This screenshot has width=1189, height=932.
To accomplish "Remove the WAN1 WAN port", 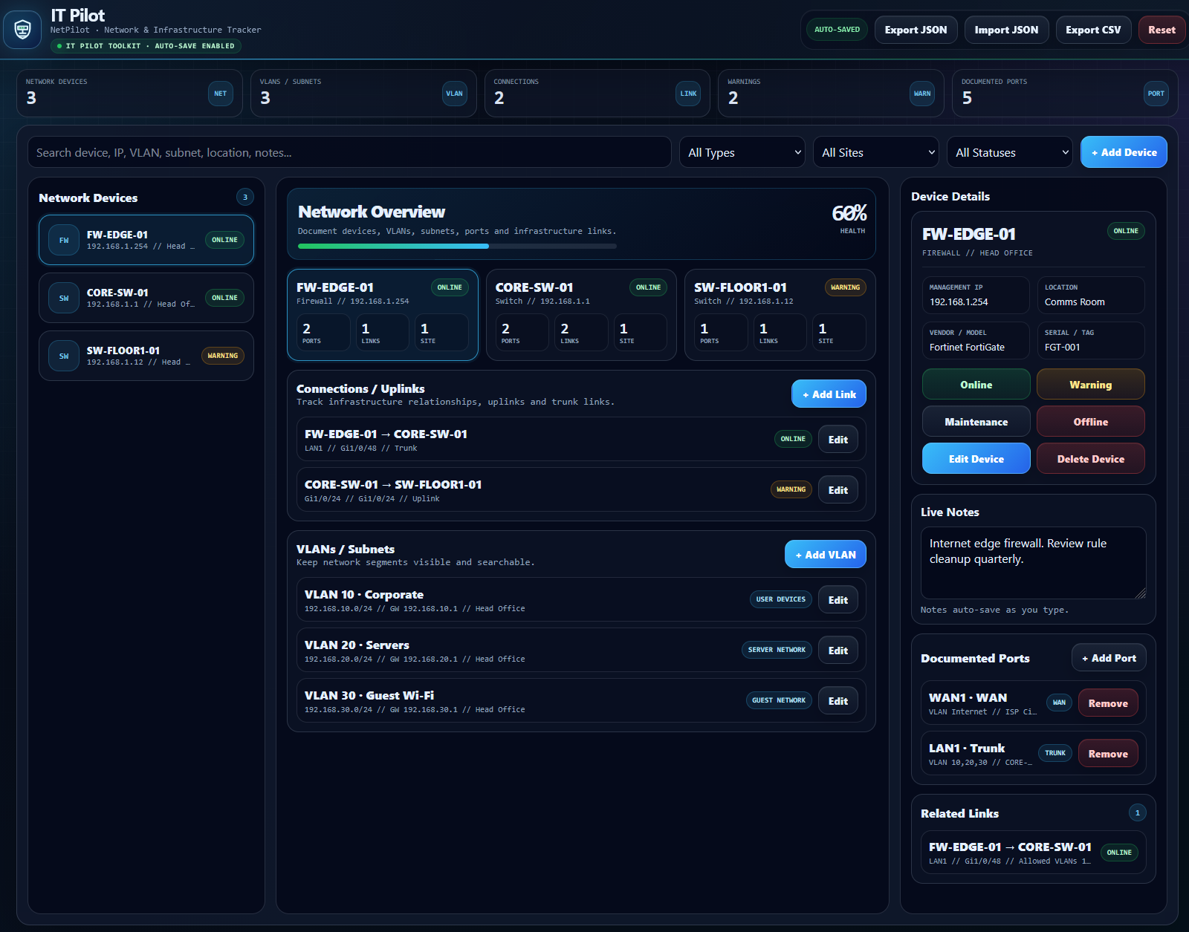I will [x=1108, y=703].
